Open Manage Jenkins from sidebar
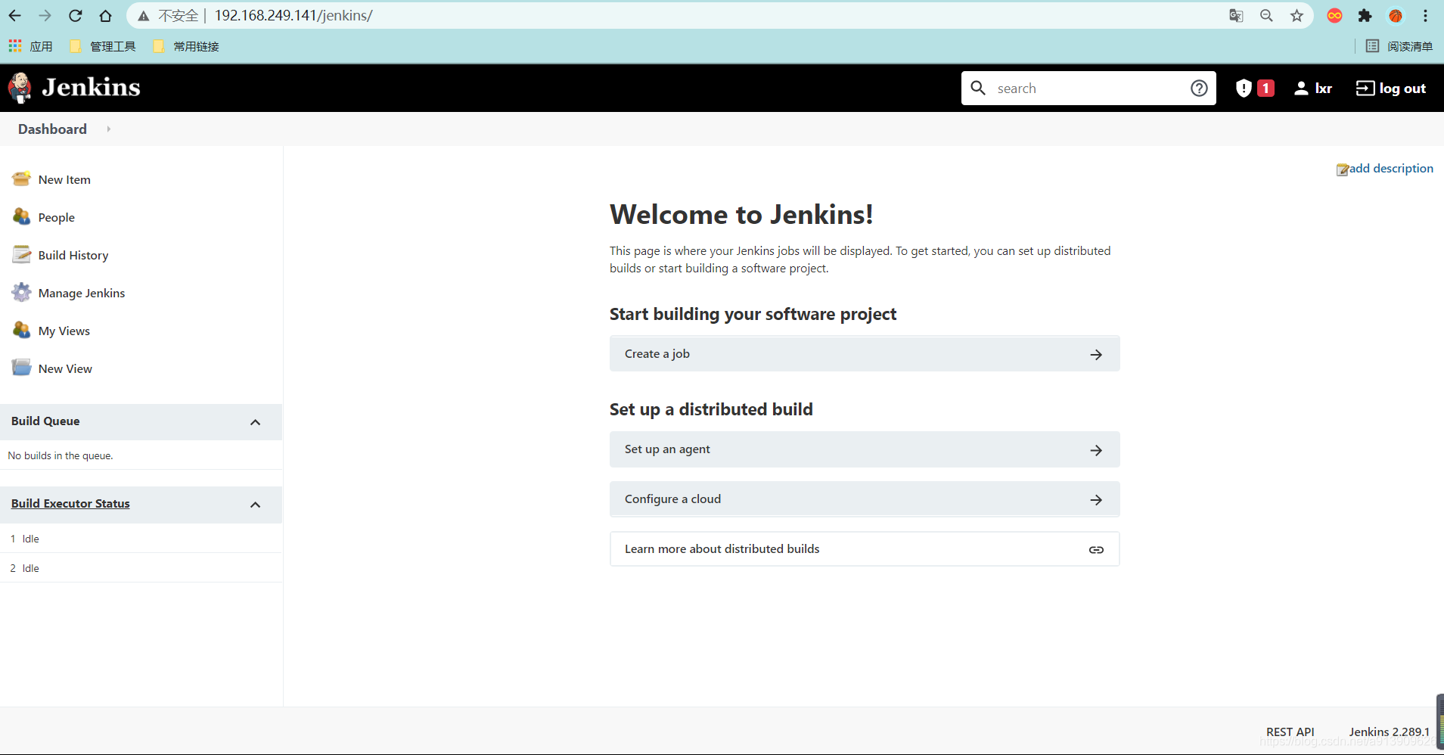 pos(82,294)
